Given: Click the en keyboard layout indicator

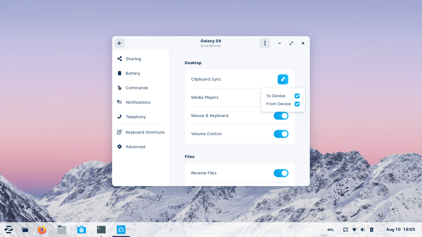Looking at the screenshot, I should [331, 230].
